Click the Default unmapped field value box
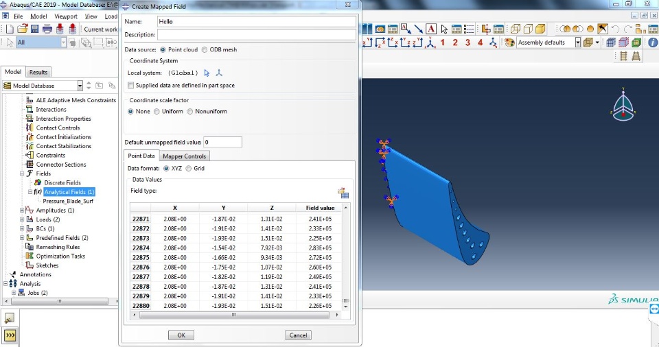 (222, 143)
